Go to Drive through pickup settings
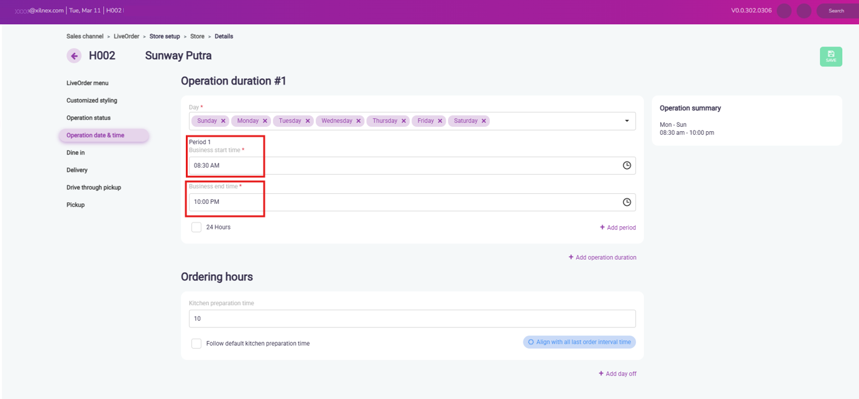The width and height of the screenshot is (859, 399). click(94, 188)
